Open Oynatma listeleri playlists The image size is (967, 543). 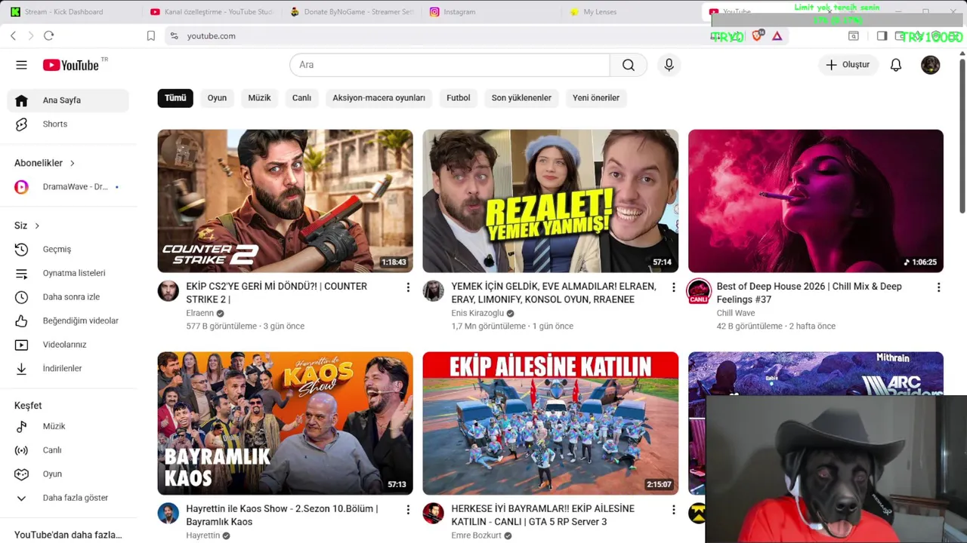[68, 273]
